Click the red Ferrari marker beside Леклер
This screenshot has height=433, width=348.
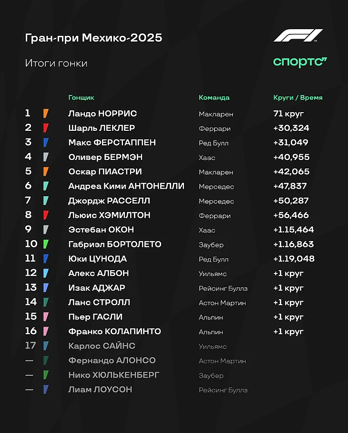(x=46, y=128)
